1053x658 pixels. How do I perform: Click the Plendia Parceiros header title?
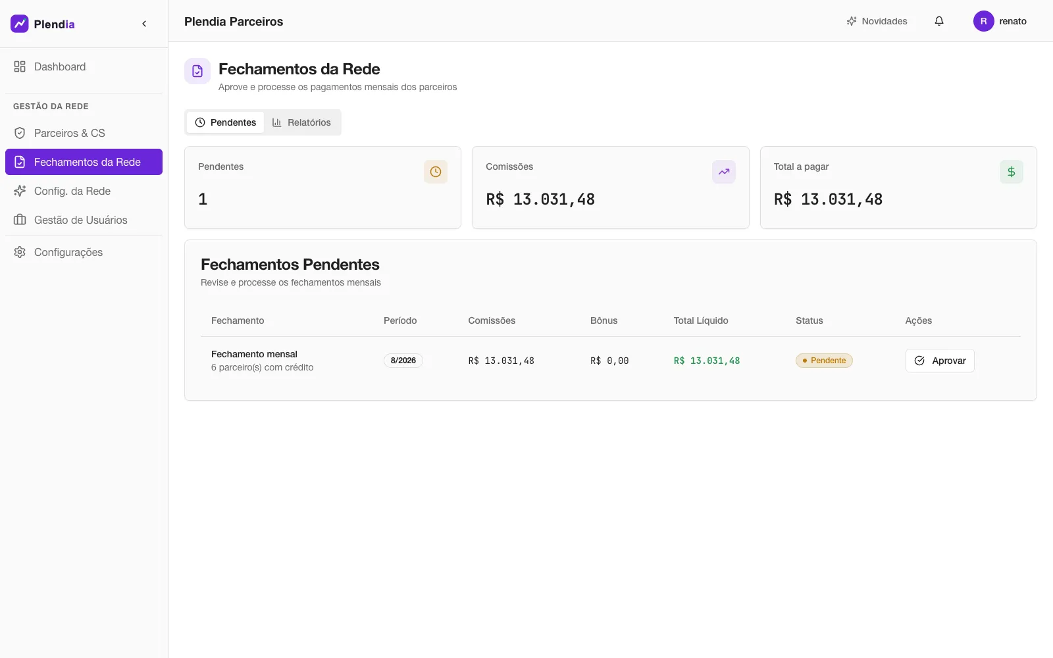(234, 22)
